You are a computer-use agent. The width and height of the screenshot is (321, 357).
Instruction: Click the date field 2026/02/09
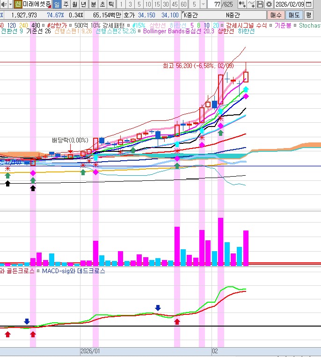tap(290, 4)
